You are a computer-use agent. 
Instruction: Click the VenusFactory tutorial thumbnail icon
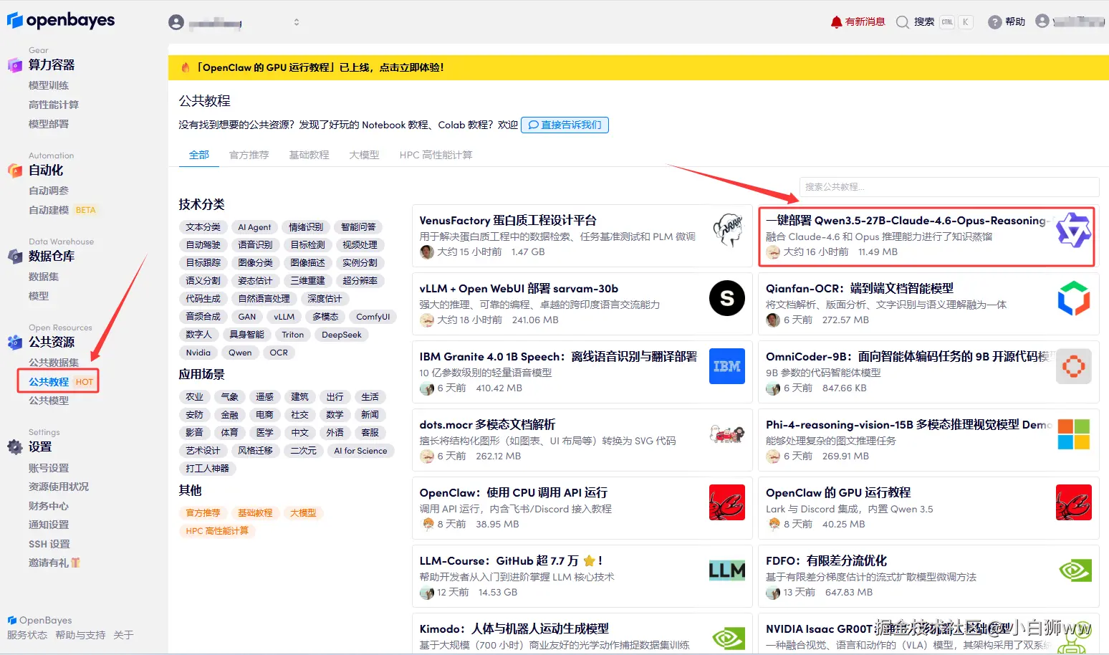point(727,230)
